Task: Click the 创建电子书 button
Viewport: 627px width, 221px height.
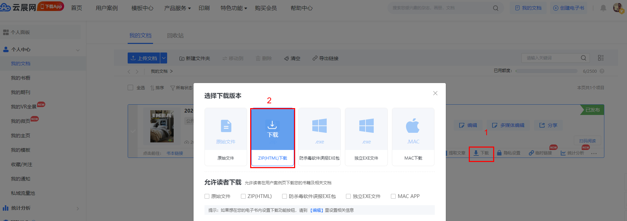Action: tap(569, 8)
